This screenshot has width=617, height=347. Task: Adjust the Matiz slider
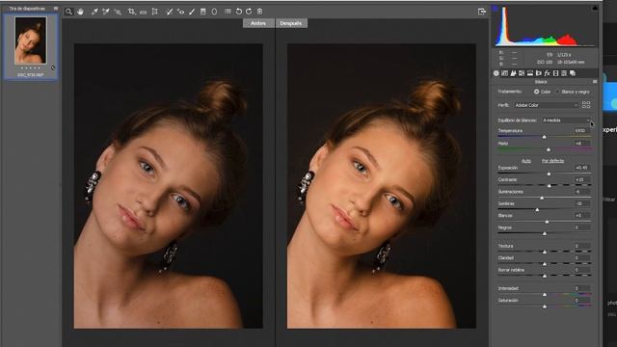(x=549, y=149)
